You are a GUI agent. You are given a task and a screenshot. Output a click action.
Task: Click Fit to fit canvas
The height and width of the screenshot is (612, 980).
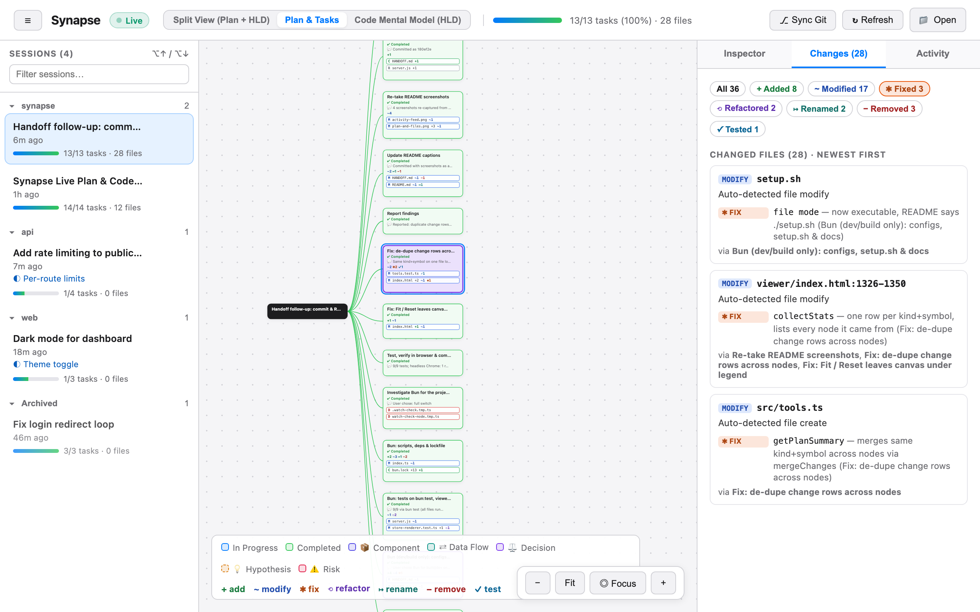pyautogui.click(x=570, y=583)
